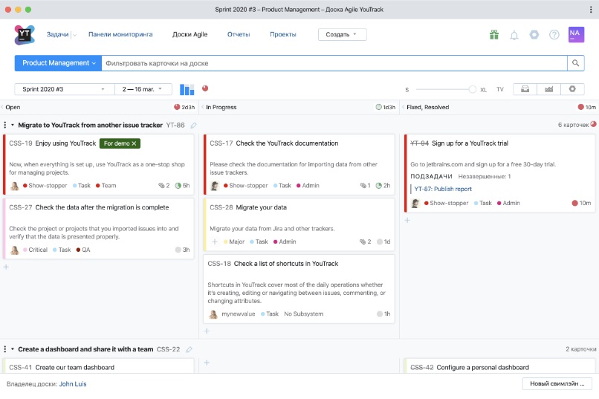The image size is (599, 399).
Task: Click card size slider handle
Action: click(473, 89)
